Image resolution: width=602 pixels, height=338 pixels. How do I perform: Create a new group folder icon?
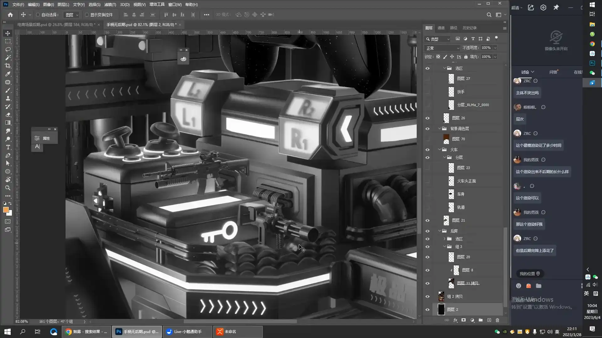tap(481, 320)
